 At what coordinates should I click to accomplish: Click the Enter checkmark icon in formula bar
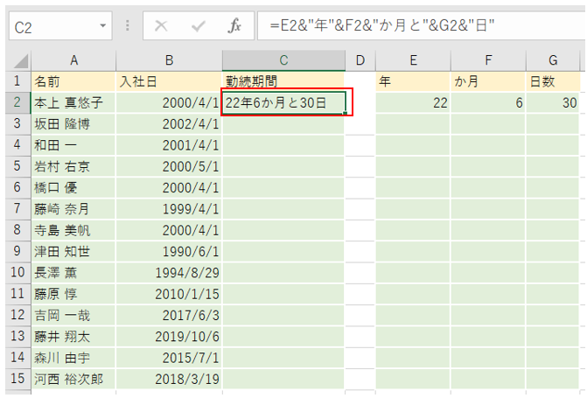click(x=198, y=26)
